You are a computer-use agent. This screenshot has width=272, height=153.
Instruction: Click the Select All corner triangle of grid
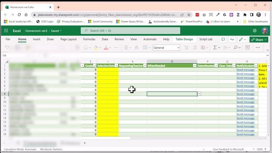tap(7, 61)
